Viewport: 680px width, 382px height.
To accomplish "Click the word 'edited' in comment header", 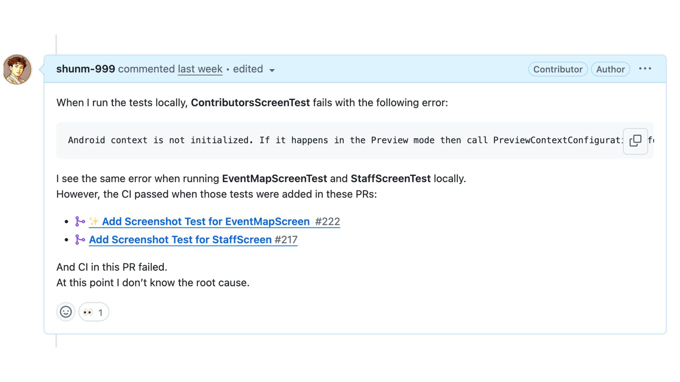I will [x=248, y=69].
